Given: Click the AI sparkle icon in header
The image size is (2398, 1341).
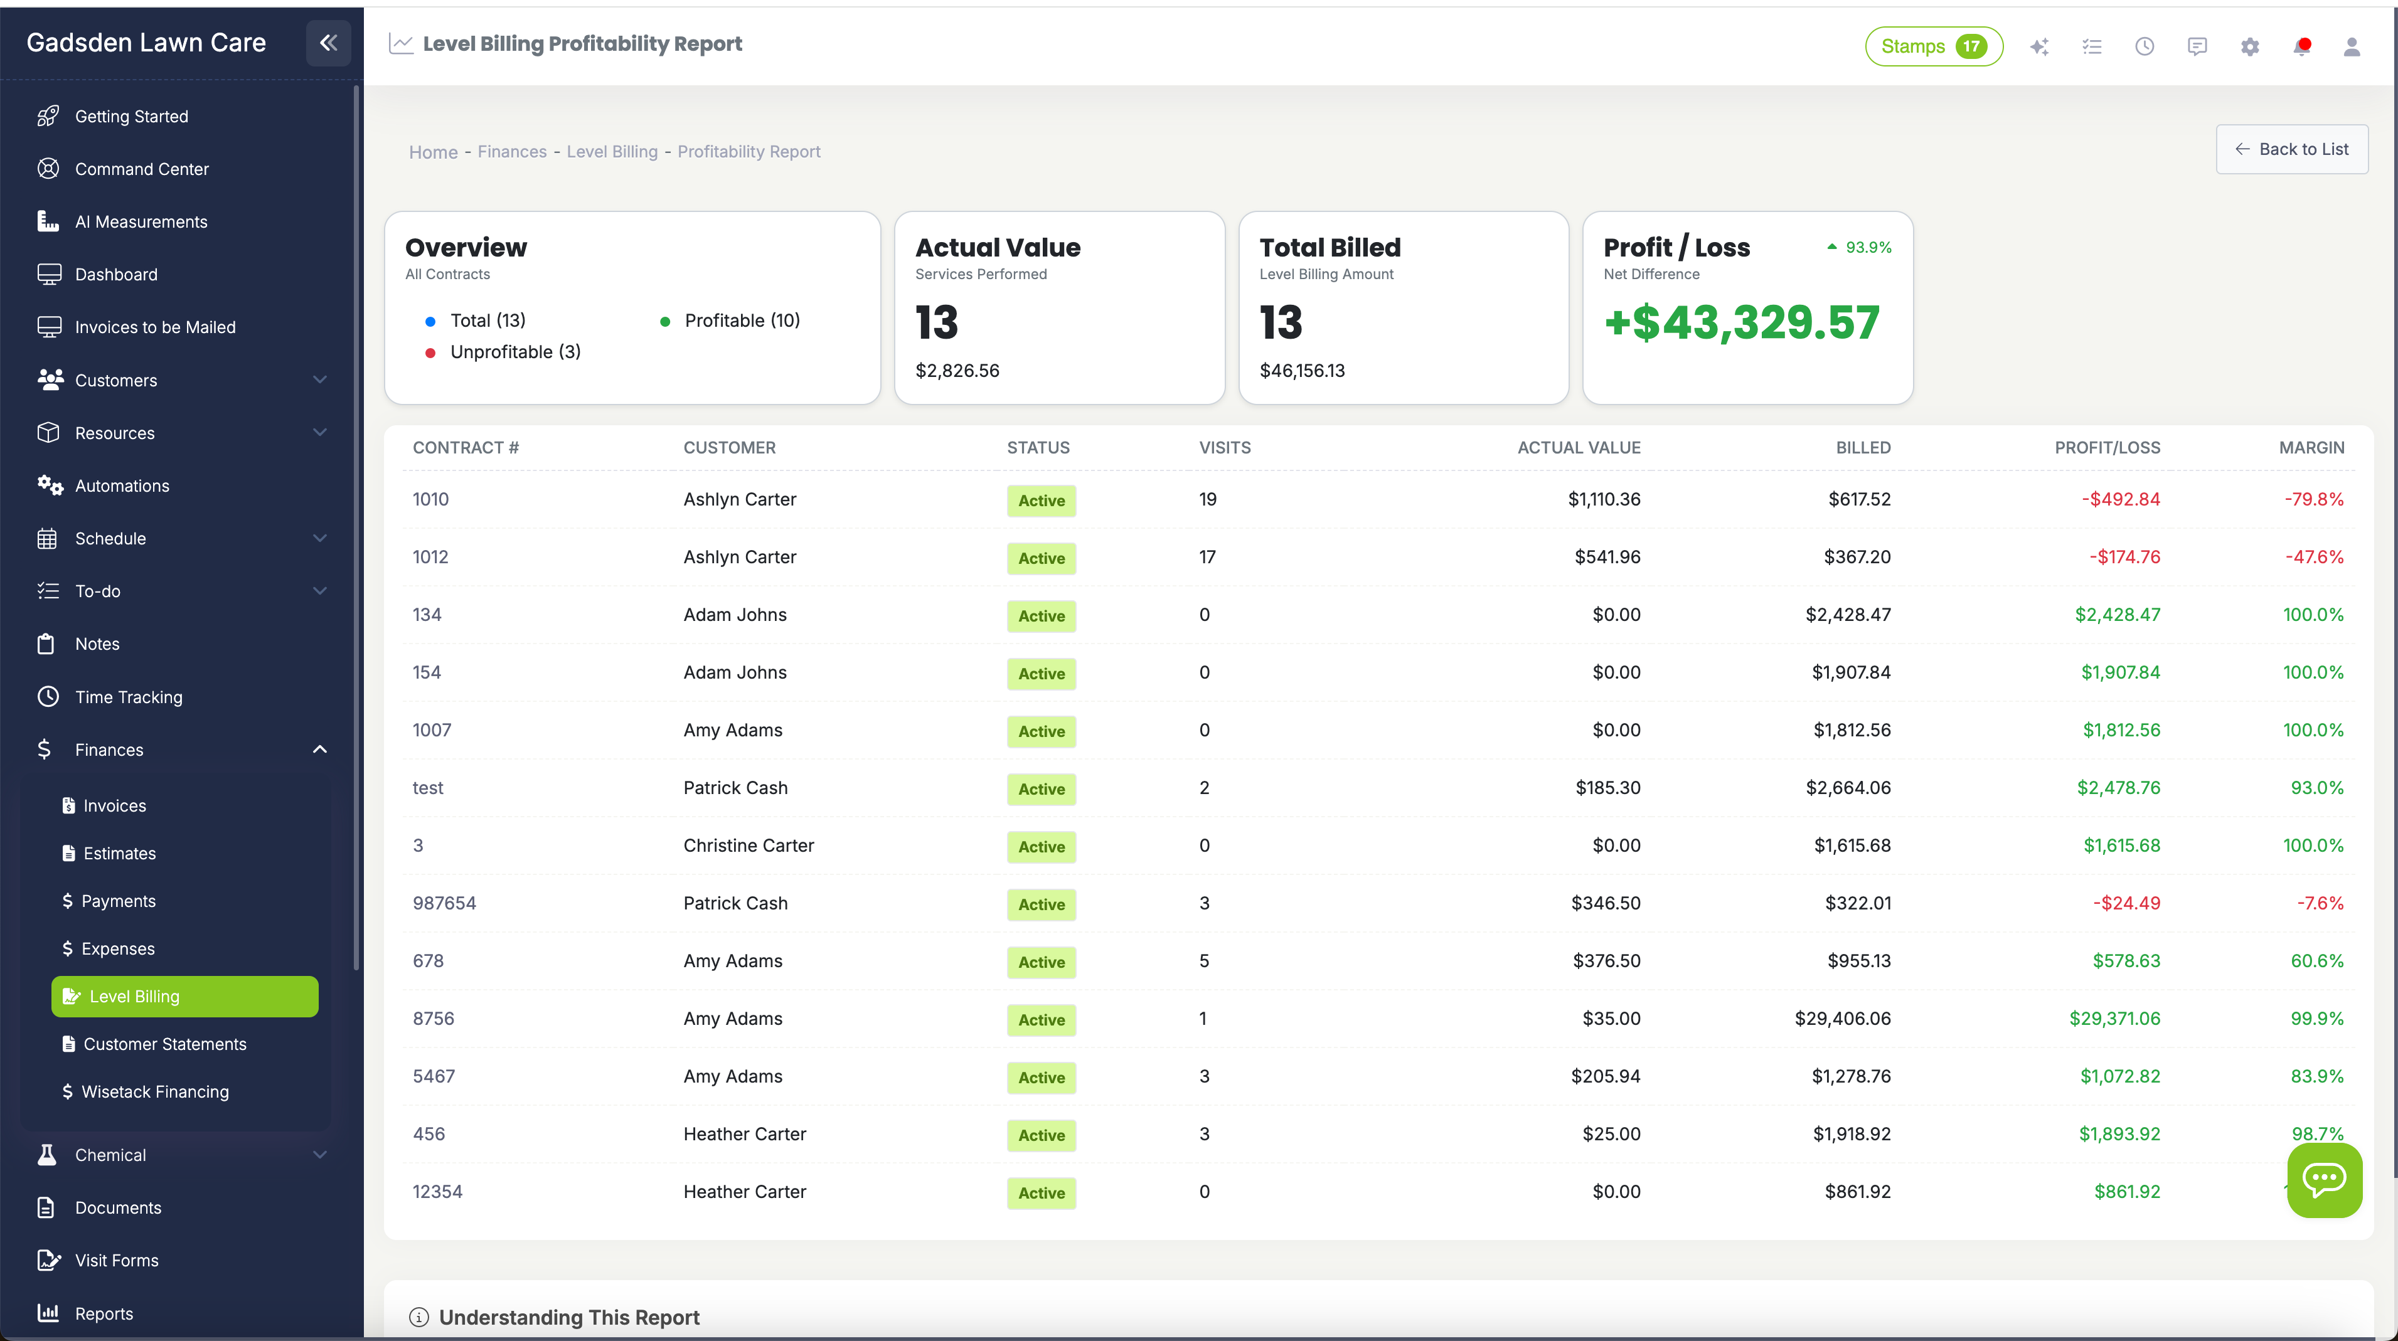Looking at the screenshot, I should point(2038,46).
